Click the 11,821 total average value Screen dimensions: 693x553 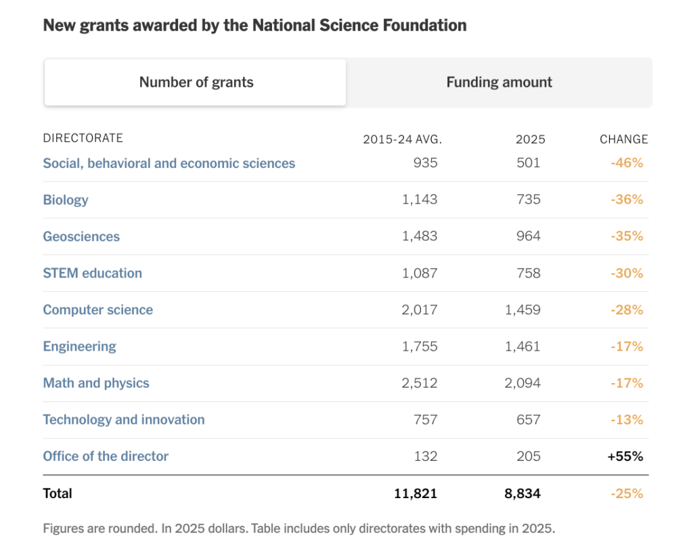coord(416,493)
